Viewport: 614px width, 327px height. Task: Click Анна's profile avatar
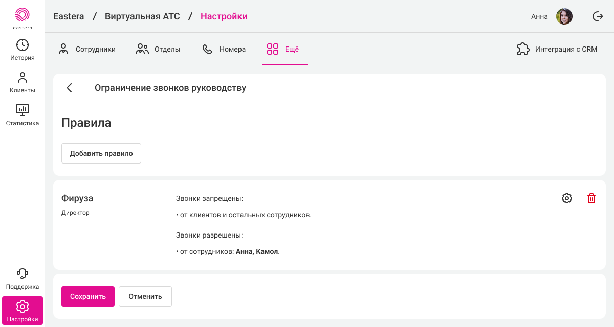564,16
